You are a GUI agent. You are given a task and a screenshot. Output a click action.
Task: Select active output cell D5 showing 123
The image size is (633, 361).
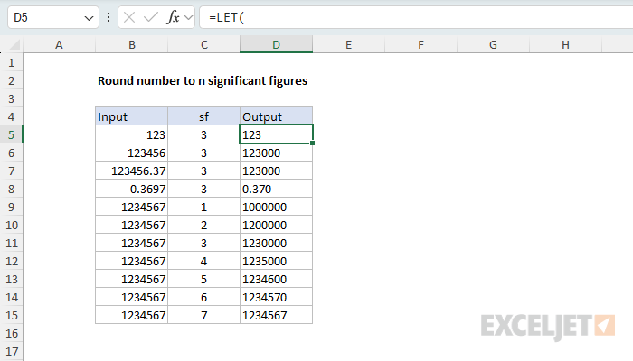276,134
